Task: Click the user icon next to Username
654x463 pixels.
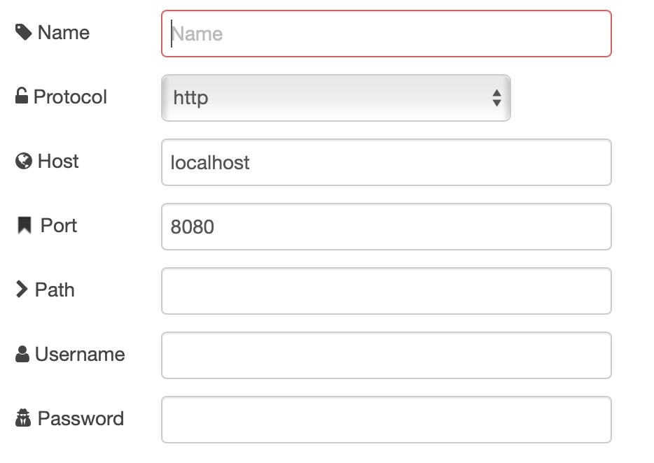Action: [x=22, y=355]
